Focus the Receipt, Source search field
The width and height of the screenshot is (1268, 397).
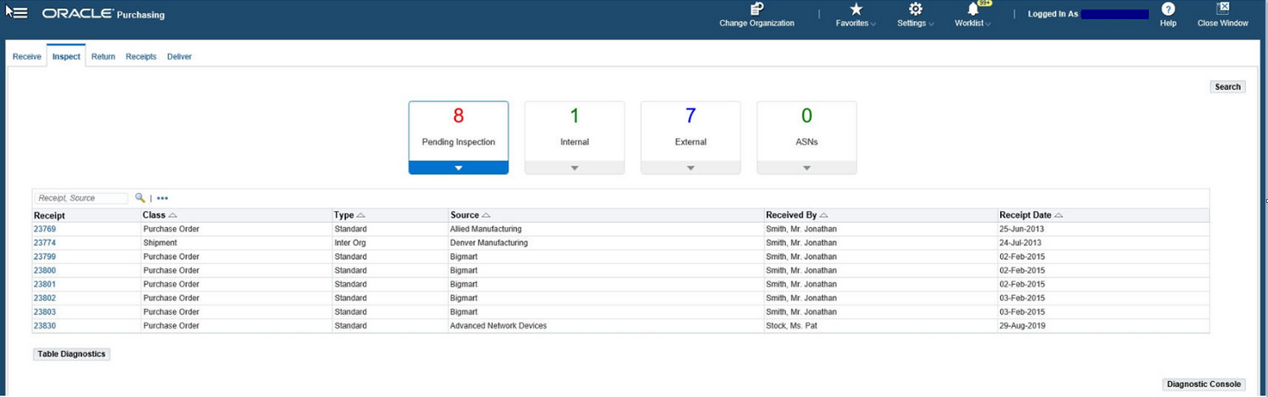click(81, 198)
